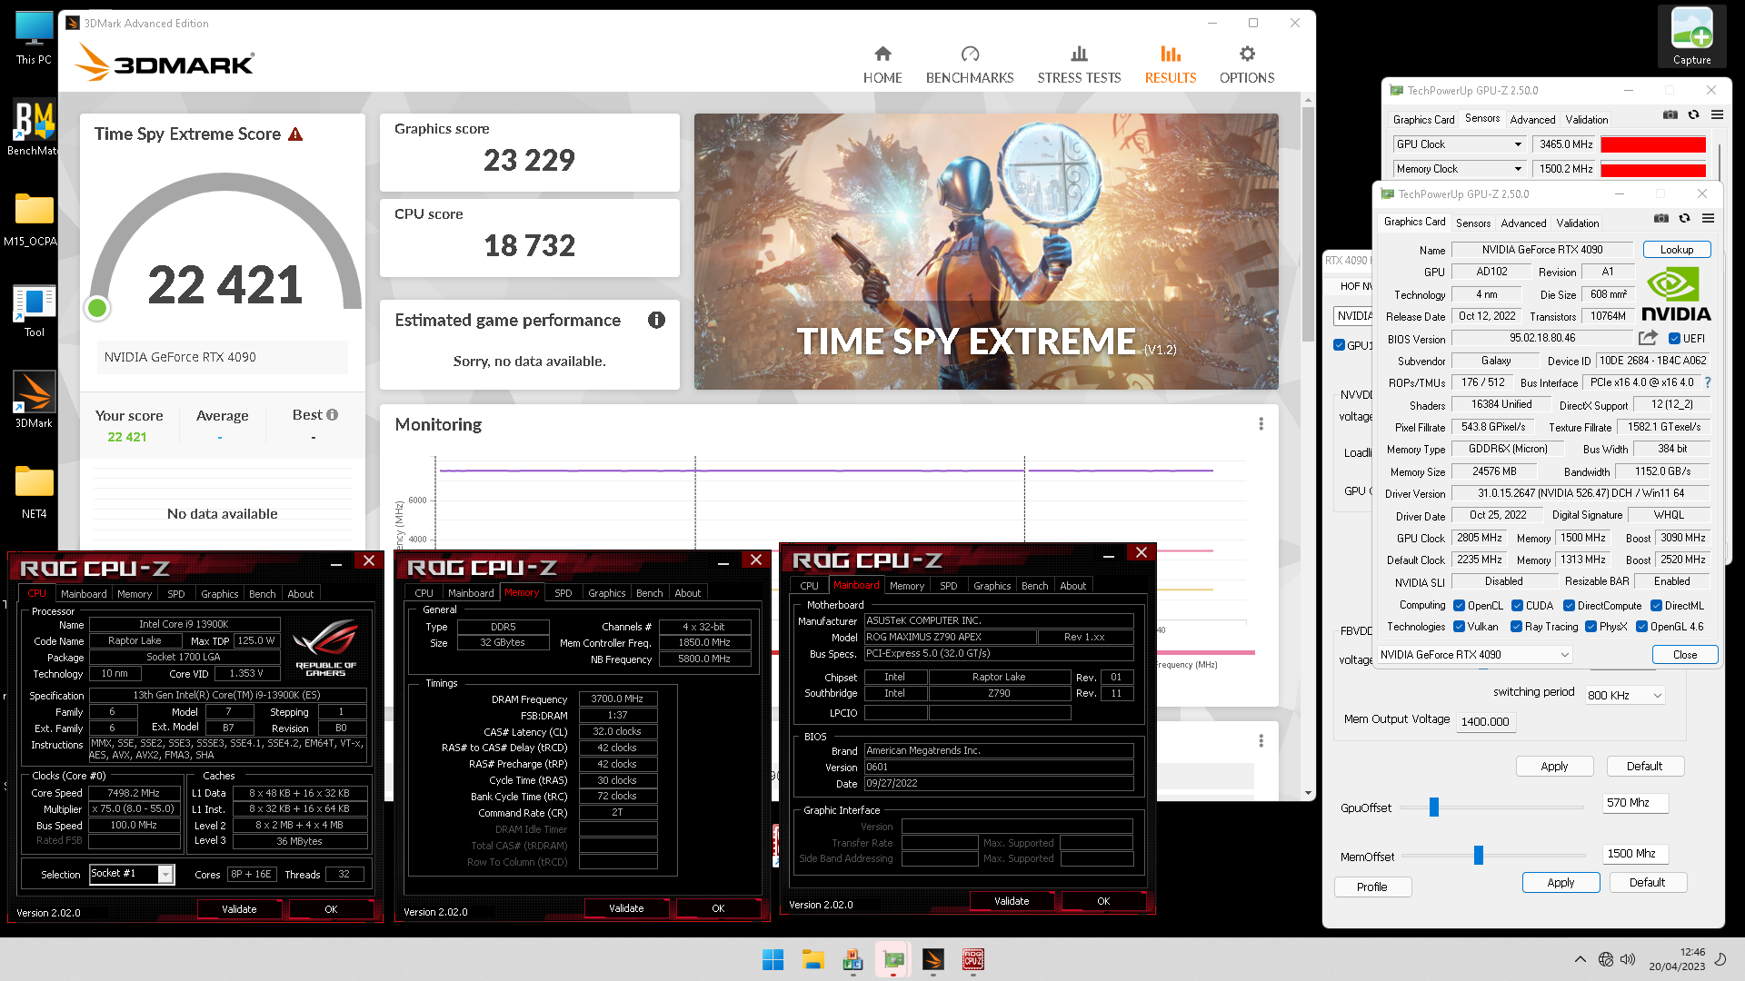Toggle OpenCL checkbox
Image resolution: width=1745 pixels, height=981 pixels.
1459,606
